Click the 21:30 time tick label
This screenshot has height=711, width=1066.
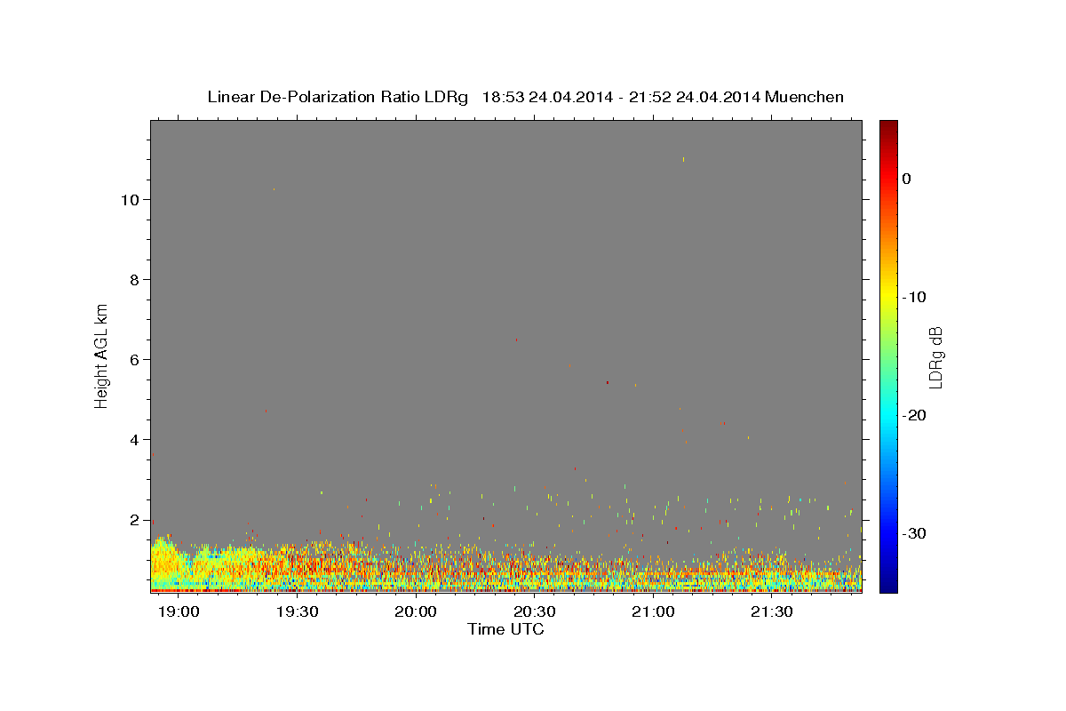tap(771, 612)
